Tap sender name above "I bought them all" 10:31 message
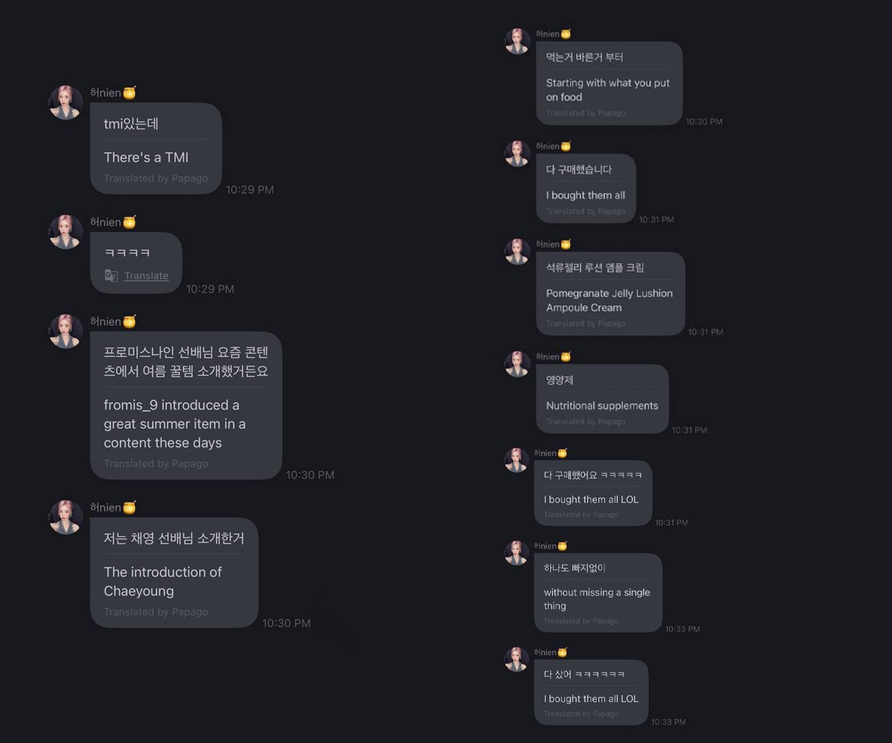Viewport: 892px width, 743px height. [x=547, y=146]
